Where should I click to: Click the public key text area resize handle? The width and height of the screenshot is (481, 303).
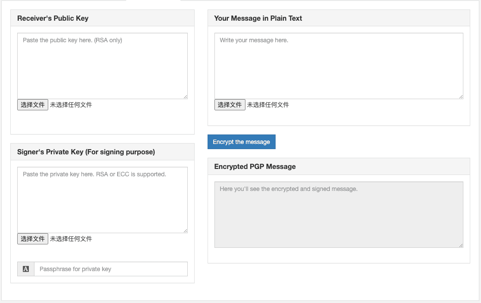coord(185,97)
